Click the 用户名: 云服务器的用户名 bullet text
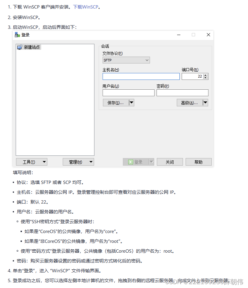Image resolution: width=248 pixels, height=288 pixels. coord(45,212)
